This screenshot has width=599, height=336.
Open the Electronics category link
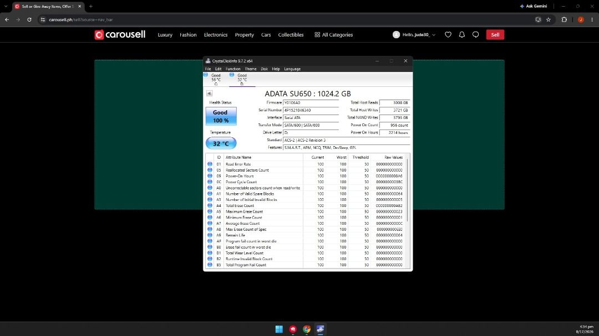click(215, 35)
